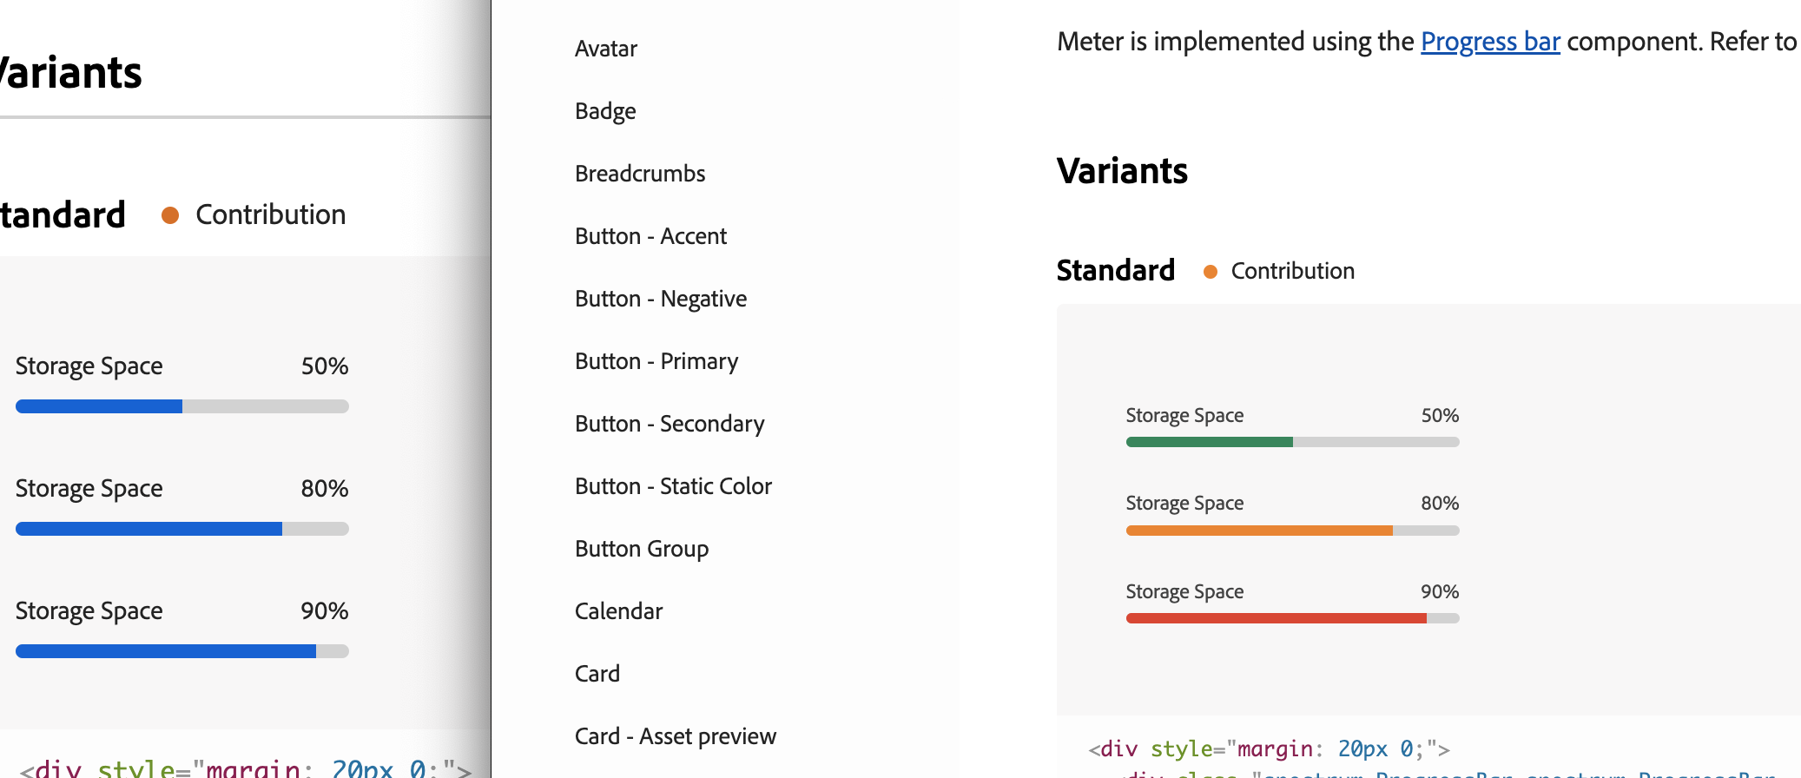1801x778 pixels.
Task: Open the Button - Secondary page
Action: click(x=670, y=424)
